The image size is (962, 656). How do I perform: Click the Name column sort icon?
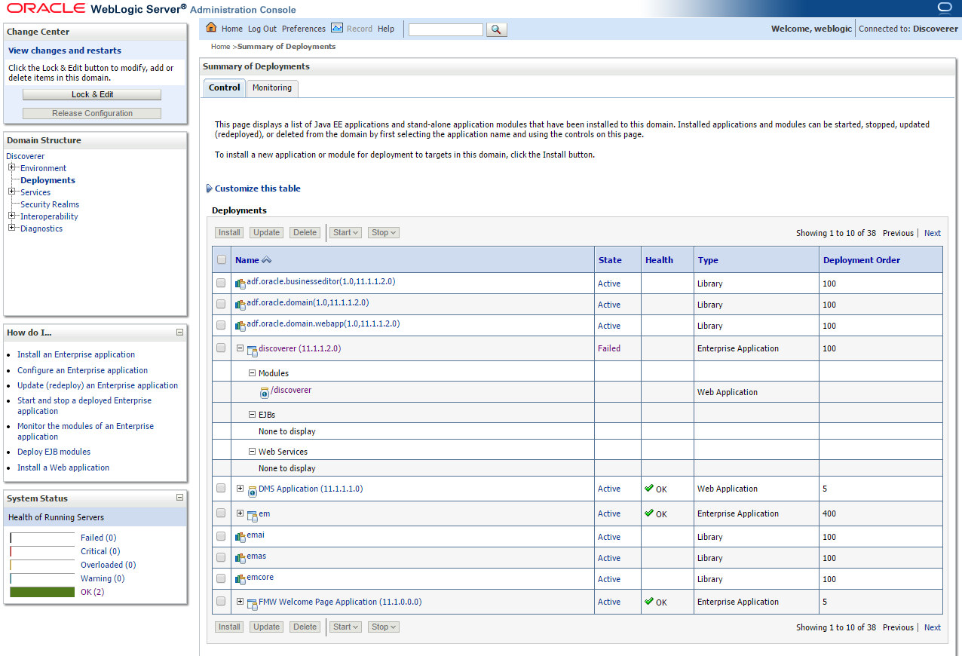click(266, 260)
